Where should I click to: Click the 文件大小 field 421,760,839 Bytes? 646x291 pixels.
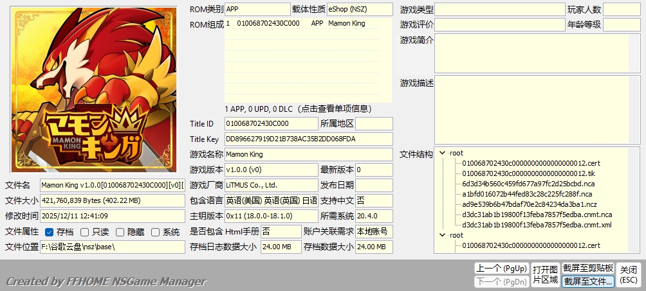click(x=113, y=200)
